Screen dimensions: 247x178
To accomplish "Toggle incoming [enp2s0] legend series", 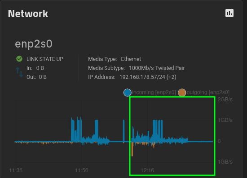I will 154,92.
